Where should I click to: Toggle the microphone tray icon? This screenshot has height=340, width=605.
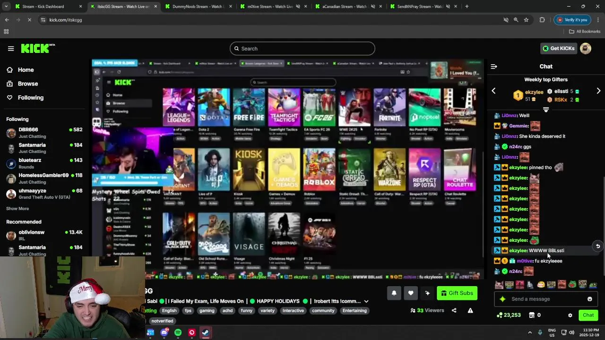pyautogui.click(x=540, y=332)
